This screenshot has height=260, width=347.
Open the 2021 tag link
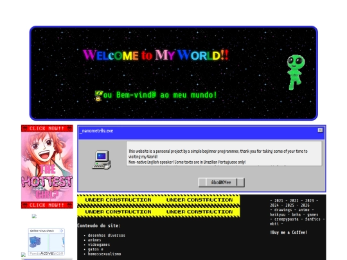[x=279, y=201]
